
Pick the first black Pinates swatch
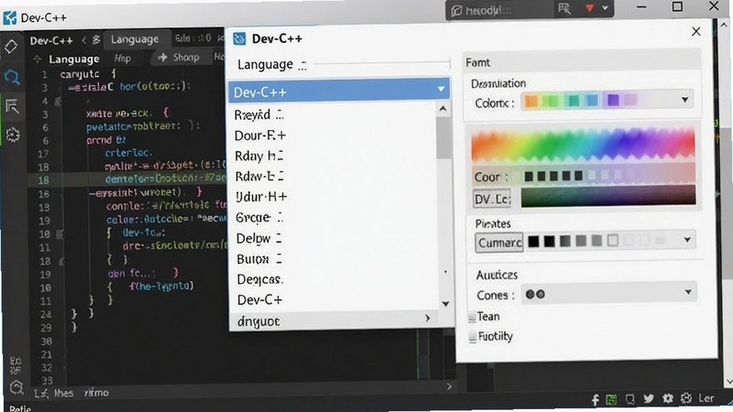coord(533,241)
